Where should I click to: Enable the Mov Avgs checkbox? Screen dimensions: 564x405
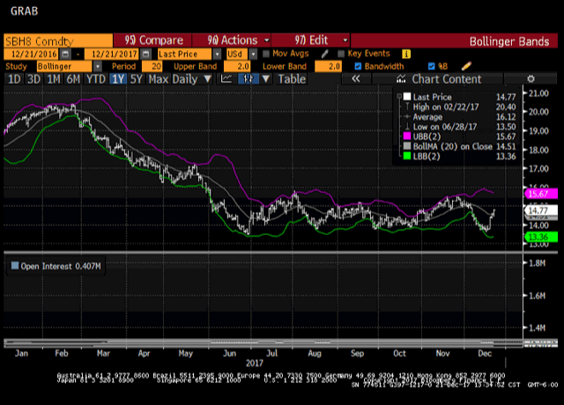(266, 54)
